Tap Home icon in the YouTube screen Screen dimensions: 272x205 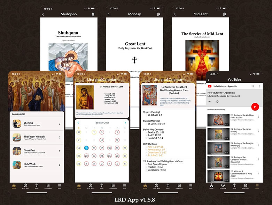pos(211,186)
